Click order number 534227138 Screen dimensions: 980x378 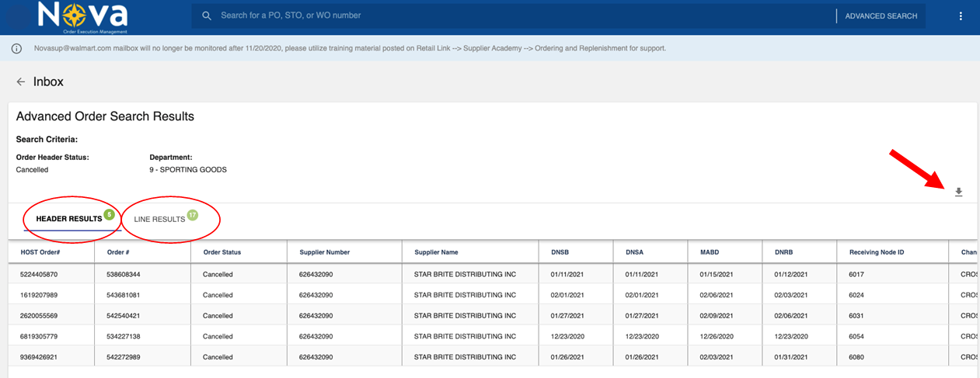tap(123, 337)
